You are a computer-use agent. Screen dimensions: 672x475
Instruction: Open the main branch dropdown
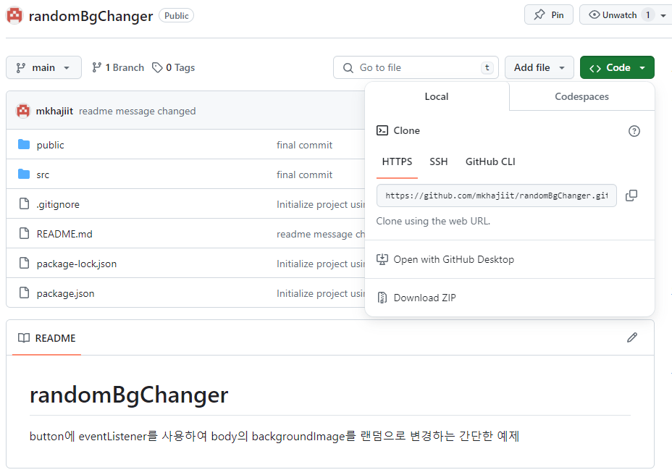(x=43, y=67)
